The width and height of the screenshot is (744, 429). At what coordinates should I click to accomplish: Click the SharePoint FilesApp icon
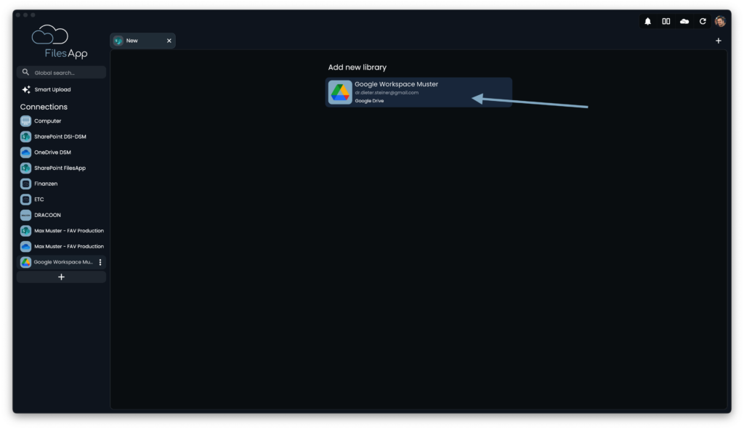tap(25, 168)
